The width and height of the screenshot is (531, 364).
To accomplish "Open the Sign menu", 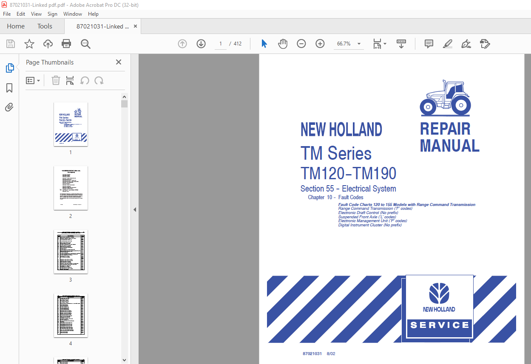I will tap(52, 14).
